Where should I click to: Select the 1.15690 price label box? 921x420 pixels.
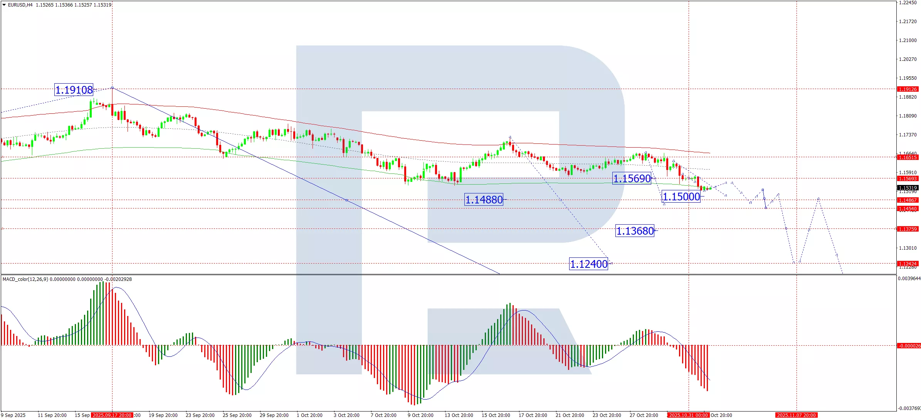632,178
